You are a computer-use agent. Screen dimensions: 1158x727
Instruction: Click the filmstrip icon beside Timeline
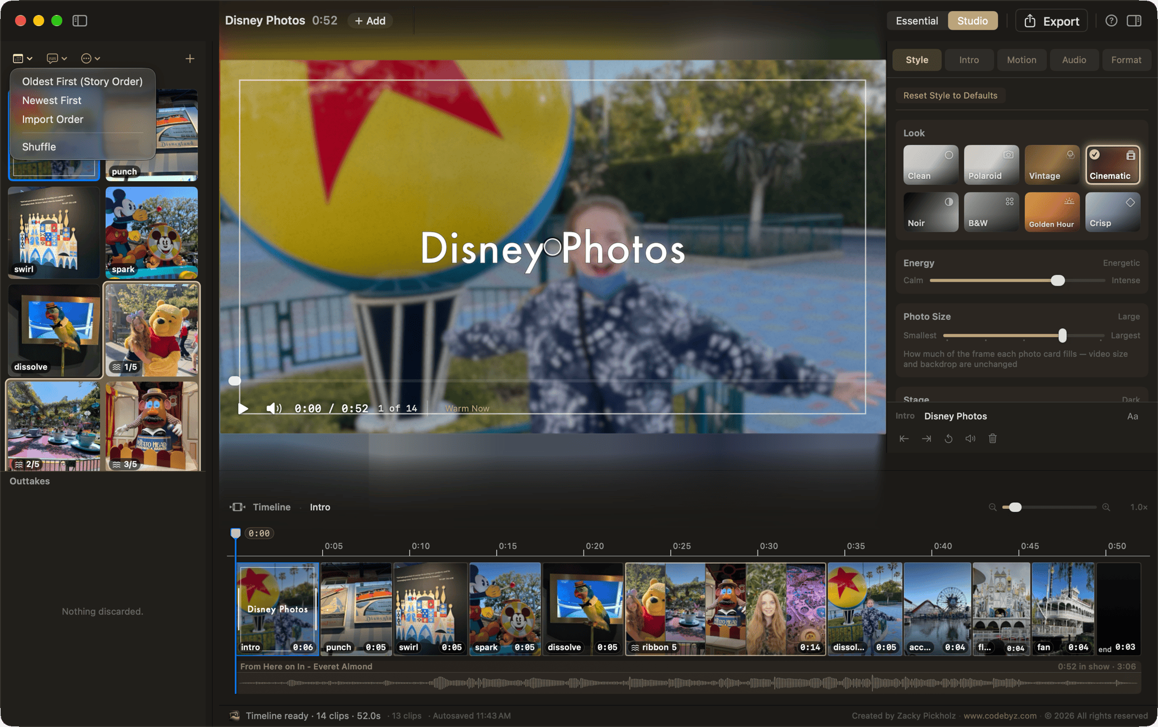pyautogui.click(x=238, y=507)
